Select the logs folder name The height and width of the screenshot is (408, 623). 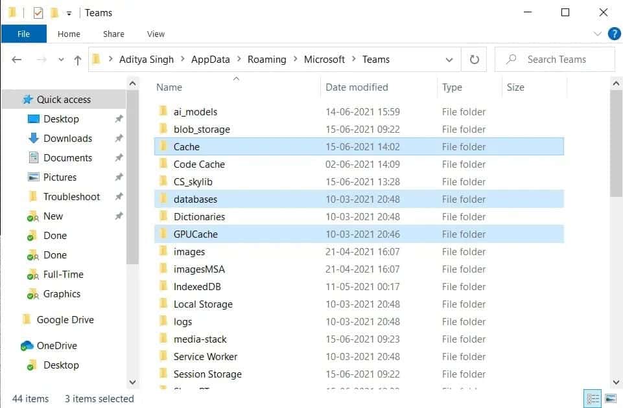click(x=183, y=321)
